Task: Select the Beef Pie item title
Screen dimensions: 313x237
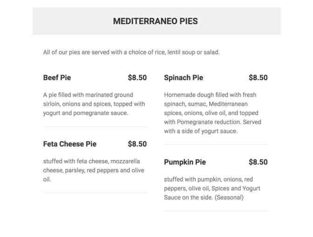Action: tap(57, 78)
